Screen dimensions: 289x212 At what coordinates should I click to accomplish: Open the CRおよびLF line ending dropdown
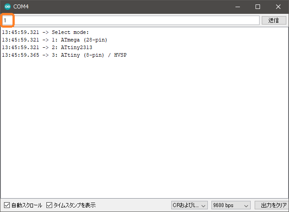click(189, 205)
